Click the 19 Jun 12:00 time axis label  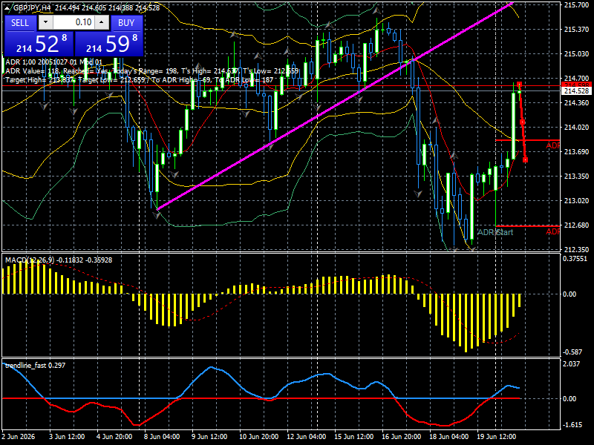click(x=496, y=436)
